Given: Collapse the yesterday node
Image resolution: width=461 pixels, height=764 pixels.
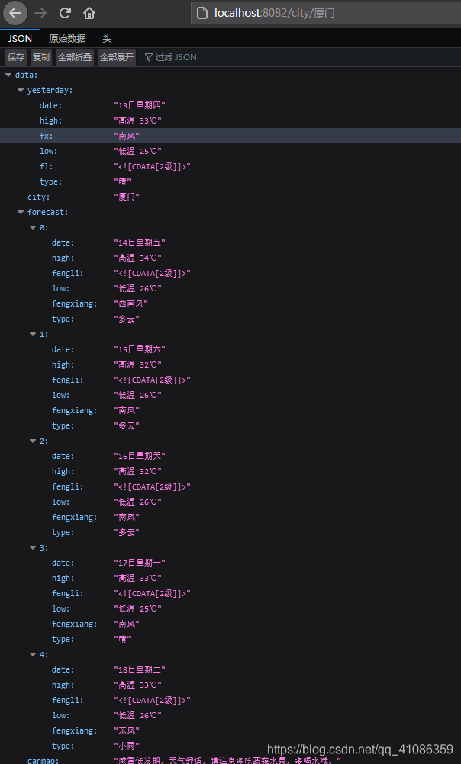Looking at the screenshot, I should [x=20, y=90].
